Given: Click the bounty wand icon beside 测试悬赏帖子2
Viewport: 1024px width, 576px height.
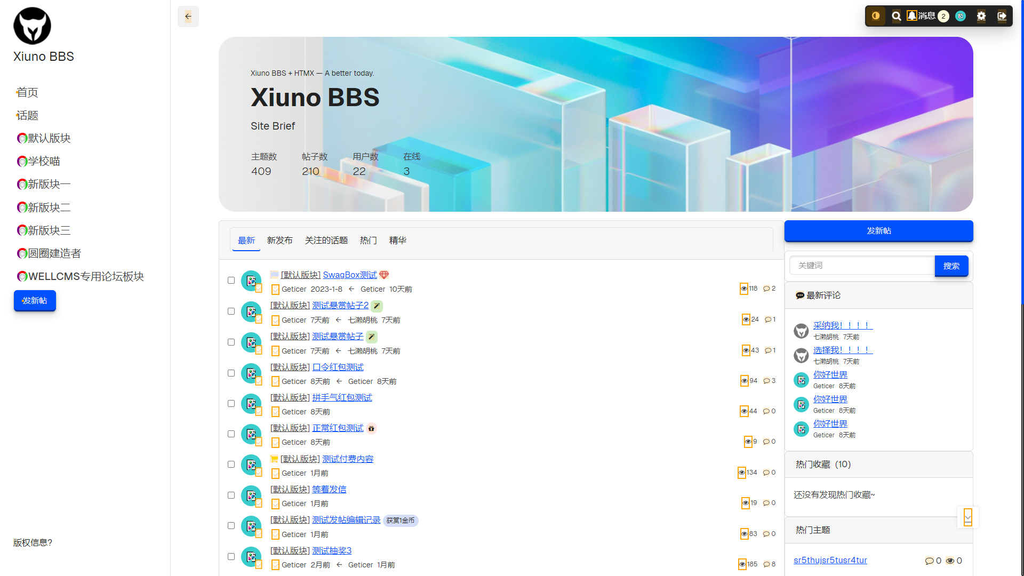Looking at the screenshot, I should [x=377, y=306].
